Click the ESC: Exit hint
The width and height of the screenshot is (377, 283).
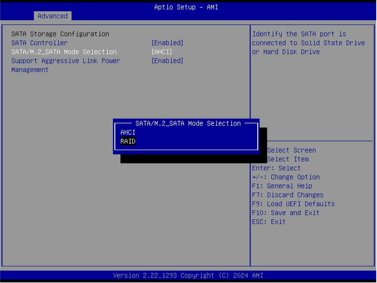point(269,222)
